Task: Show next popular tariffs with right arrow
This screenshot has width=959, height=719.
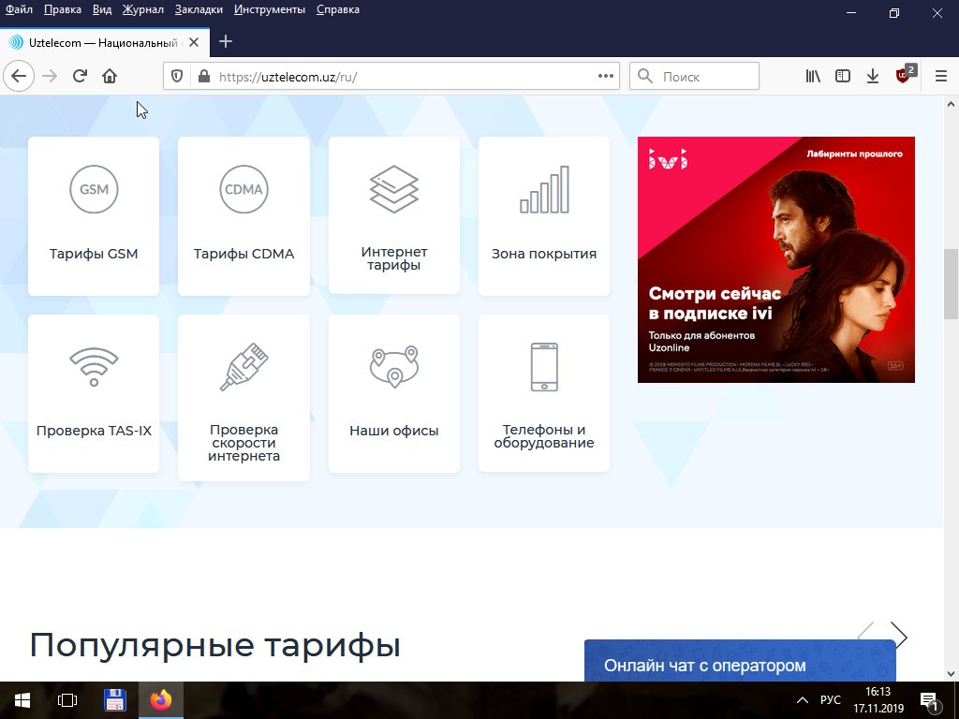Action: tap(898, 634)
